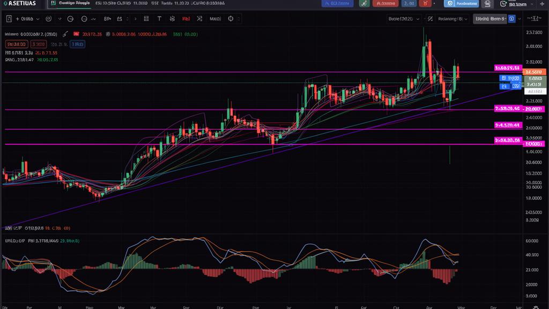Click the 2.57.500 value on the price axis
The image size is (549, 309).
click(534, 32)
